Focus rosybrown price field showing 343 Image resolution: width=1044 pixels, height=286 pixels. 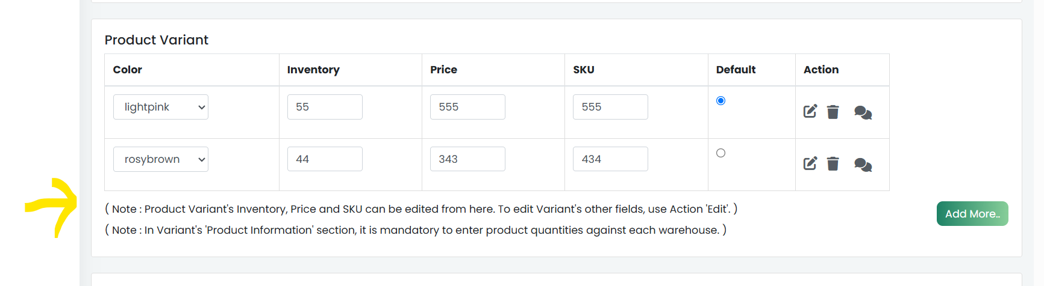(467, 159)
